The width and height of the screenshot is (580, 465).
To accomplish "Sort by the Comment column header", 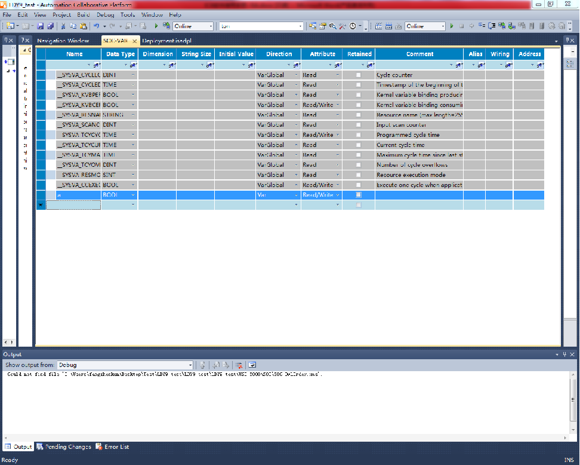I will tap(419, 54).
